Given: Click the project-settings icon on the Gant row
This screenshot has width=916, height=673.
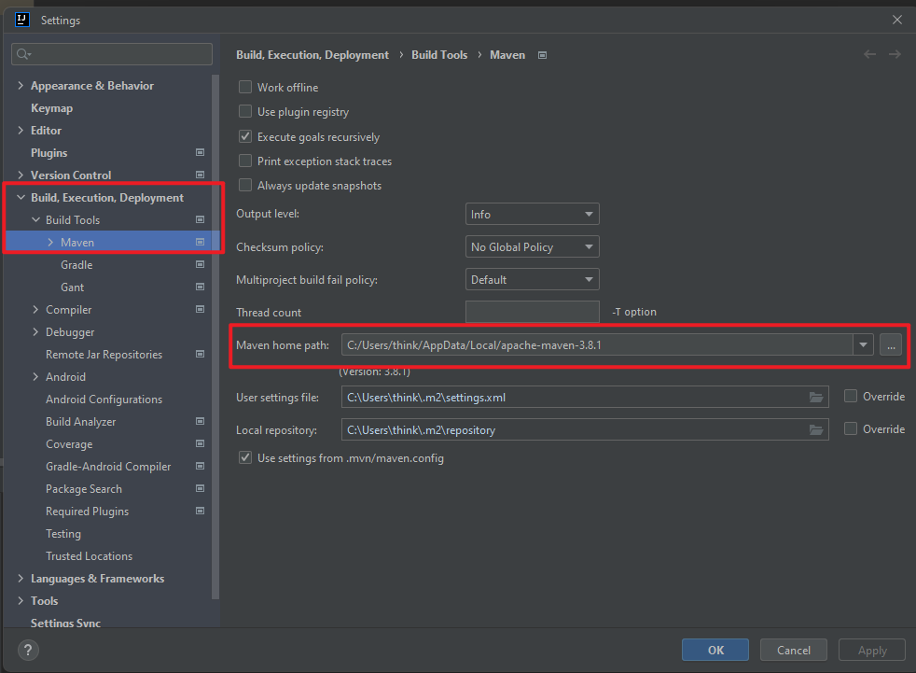Looking at the screenshot, I should [200, 287].
